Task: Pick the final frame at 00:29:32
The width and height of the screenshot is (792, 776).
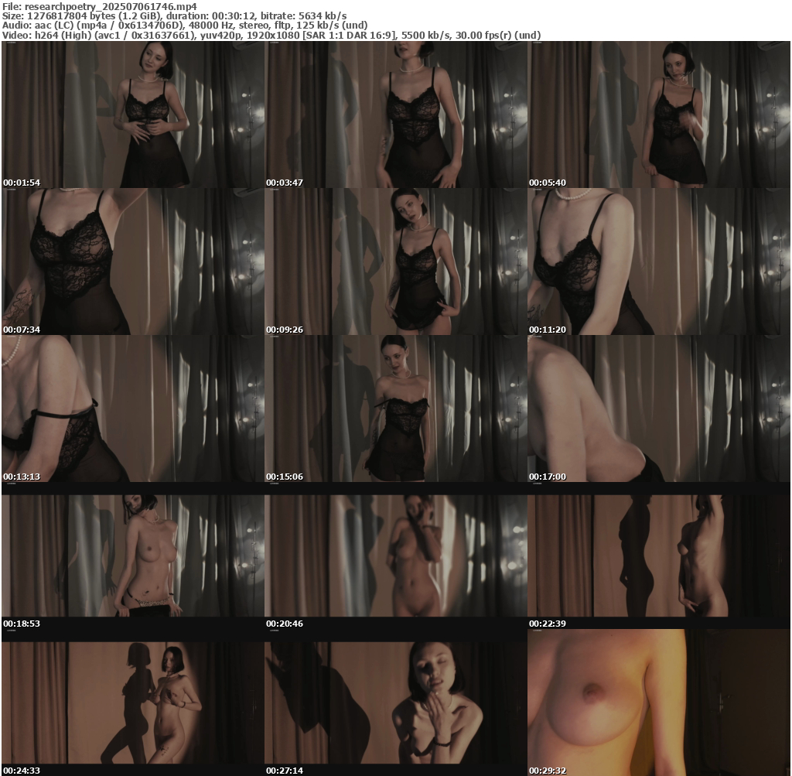Action: [x=659, y=703]
